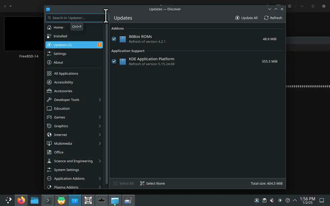330x206 pixels.
Task: Click 'Total size: 404.5 MiB' text
Action: (267, 183)
